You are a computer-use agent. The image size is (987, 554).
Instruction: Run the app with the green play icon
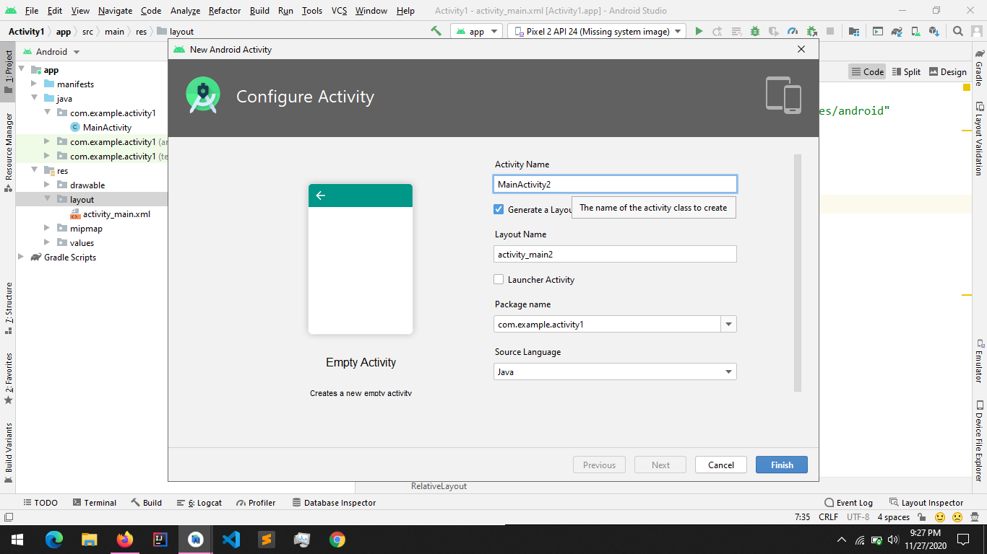coord(699,31)
